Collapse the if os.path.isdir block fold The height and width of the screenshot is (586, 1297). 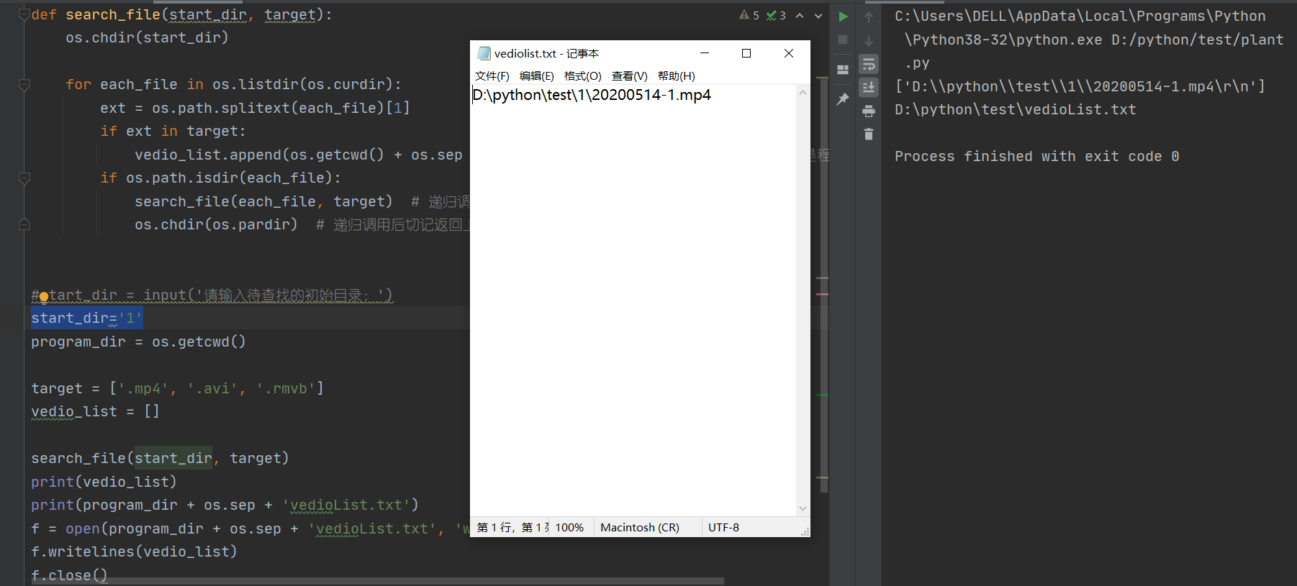[24, 178]
